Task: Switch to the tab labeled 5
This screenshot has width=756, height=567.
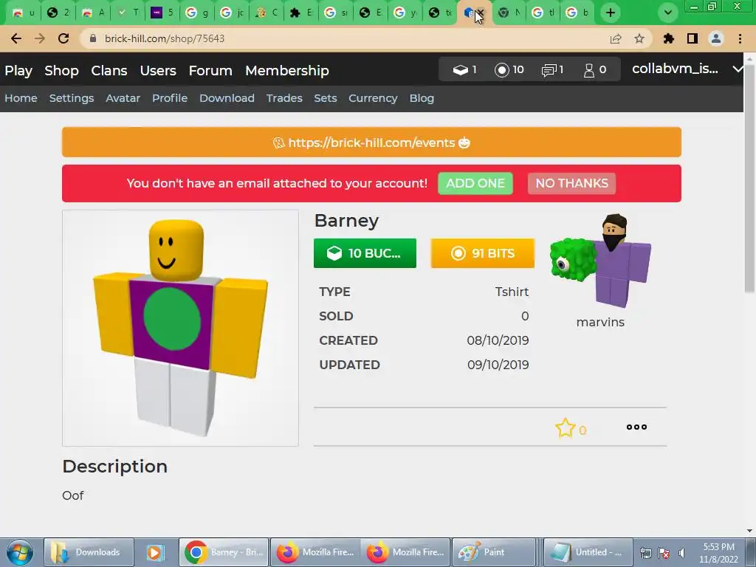Action: point(162,13)
